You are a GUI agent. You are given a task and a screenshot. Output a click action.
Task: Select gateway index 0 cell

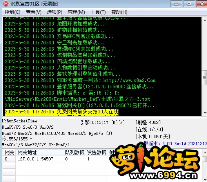9,159
